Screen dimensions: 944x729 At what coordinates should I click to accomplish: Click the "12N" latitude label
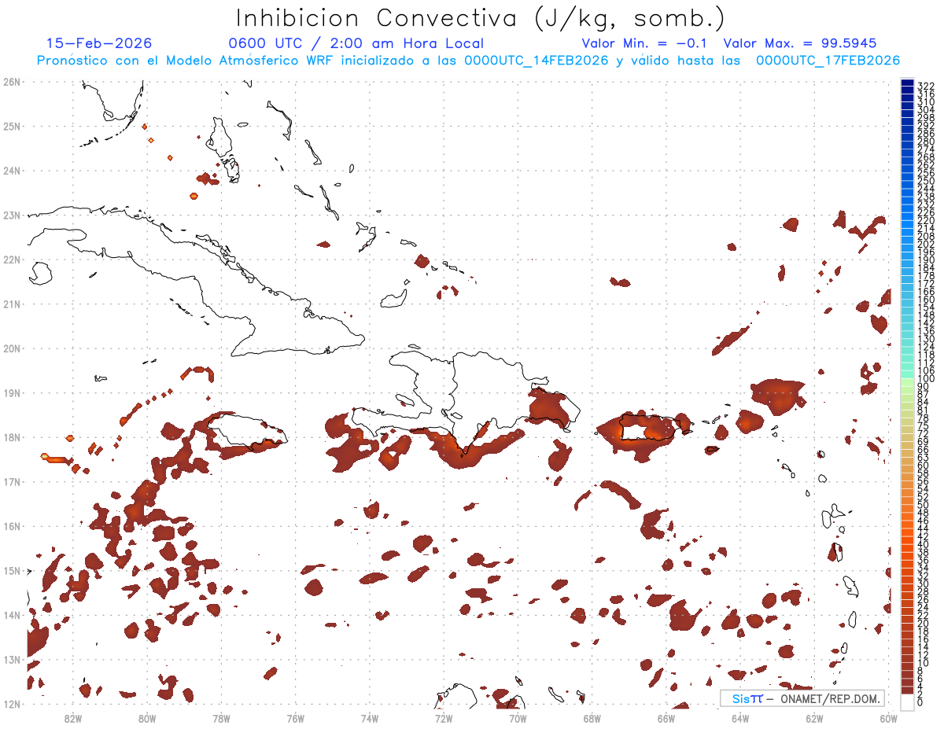pos(12,703)
